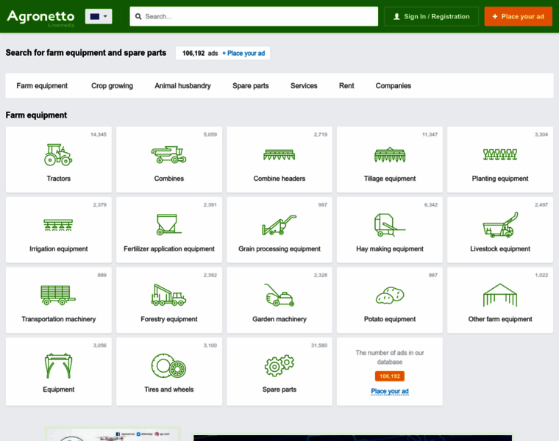This screenshot has width=559, height=441.
Task: Focus the Search input field
Action: (254, 16)
